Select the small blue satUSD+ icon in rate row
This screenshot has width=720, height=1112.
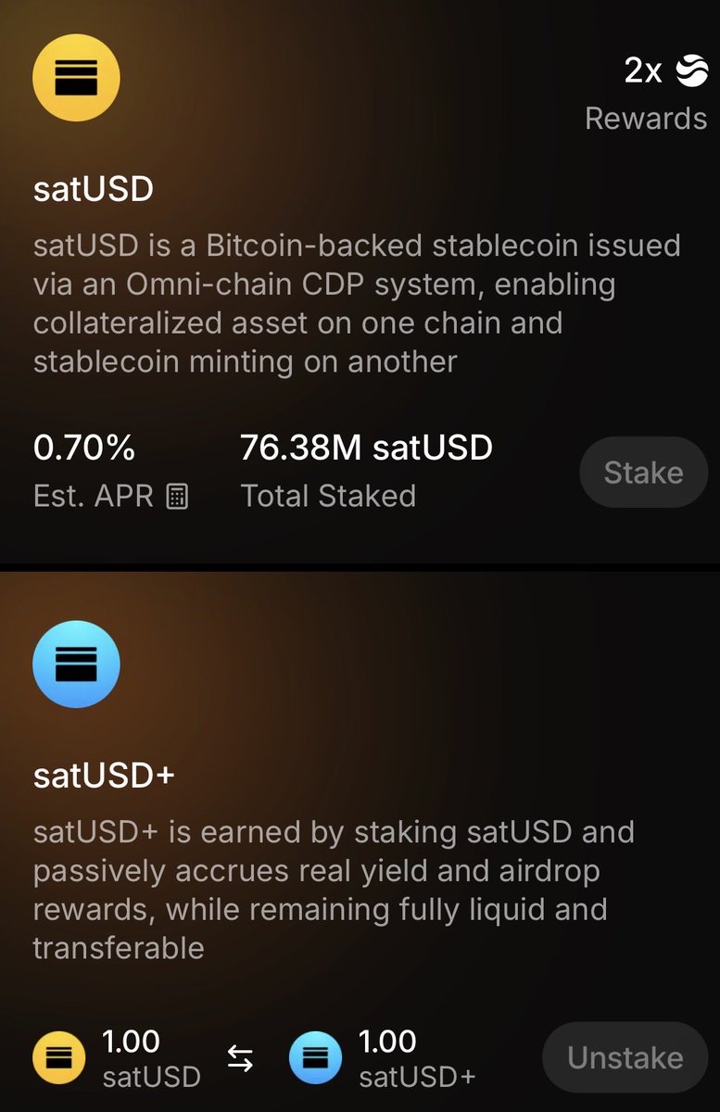(x=315, y=1058)
